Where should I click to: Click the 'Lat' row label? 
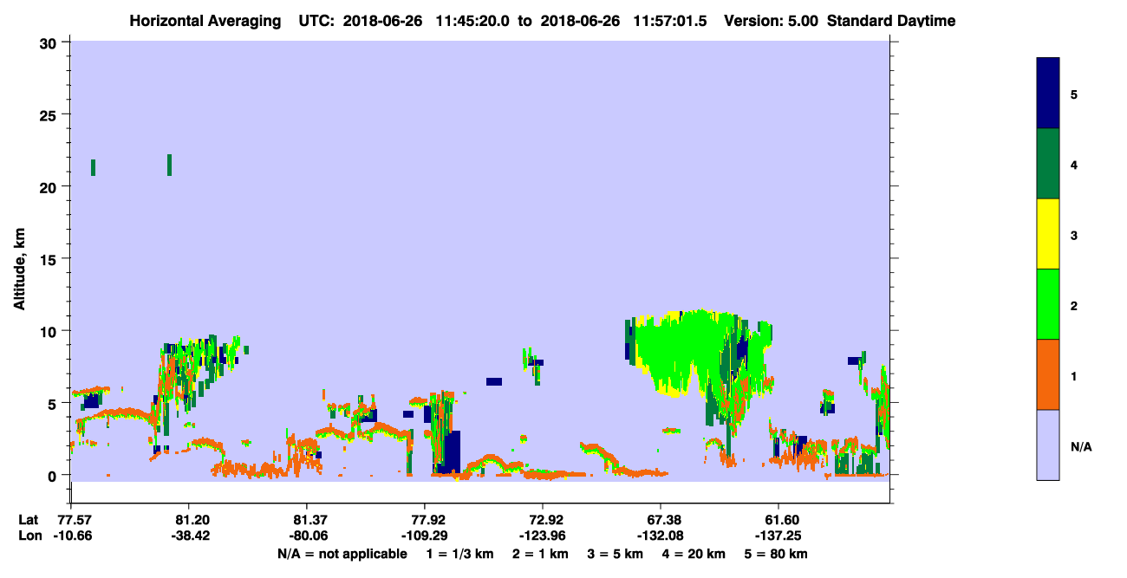coord(28,520)
